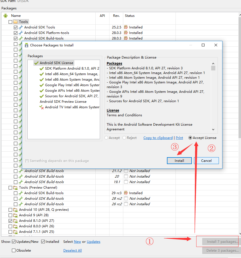Click the Not installed icon for Build-tools 20
This screenshot has width=241, height=258.
[126, 177]
